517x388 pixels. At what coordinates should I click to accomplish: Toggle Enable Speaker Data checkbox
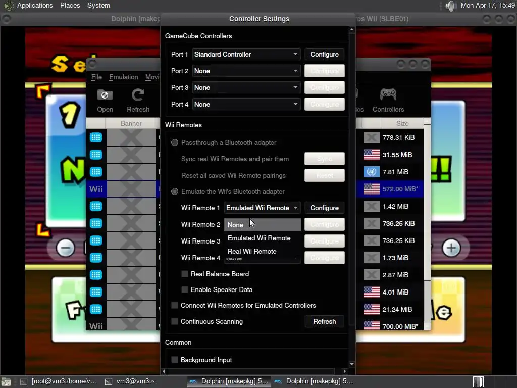185,289
